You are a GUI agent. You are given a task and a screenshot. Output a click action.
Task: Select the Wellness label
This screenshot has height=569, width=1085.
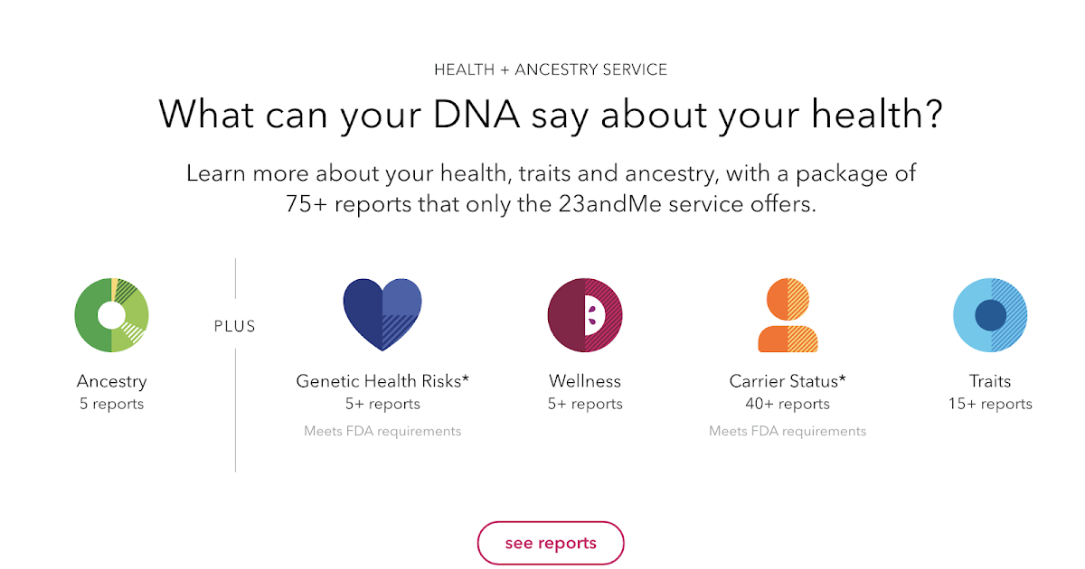coord(584,381)
